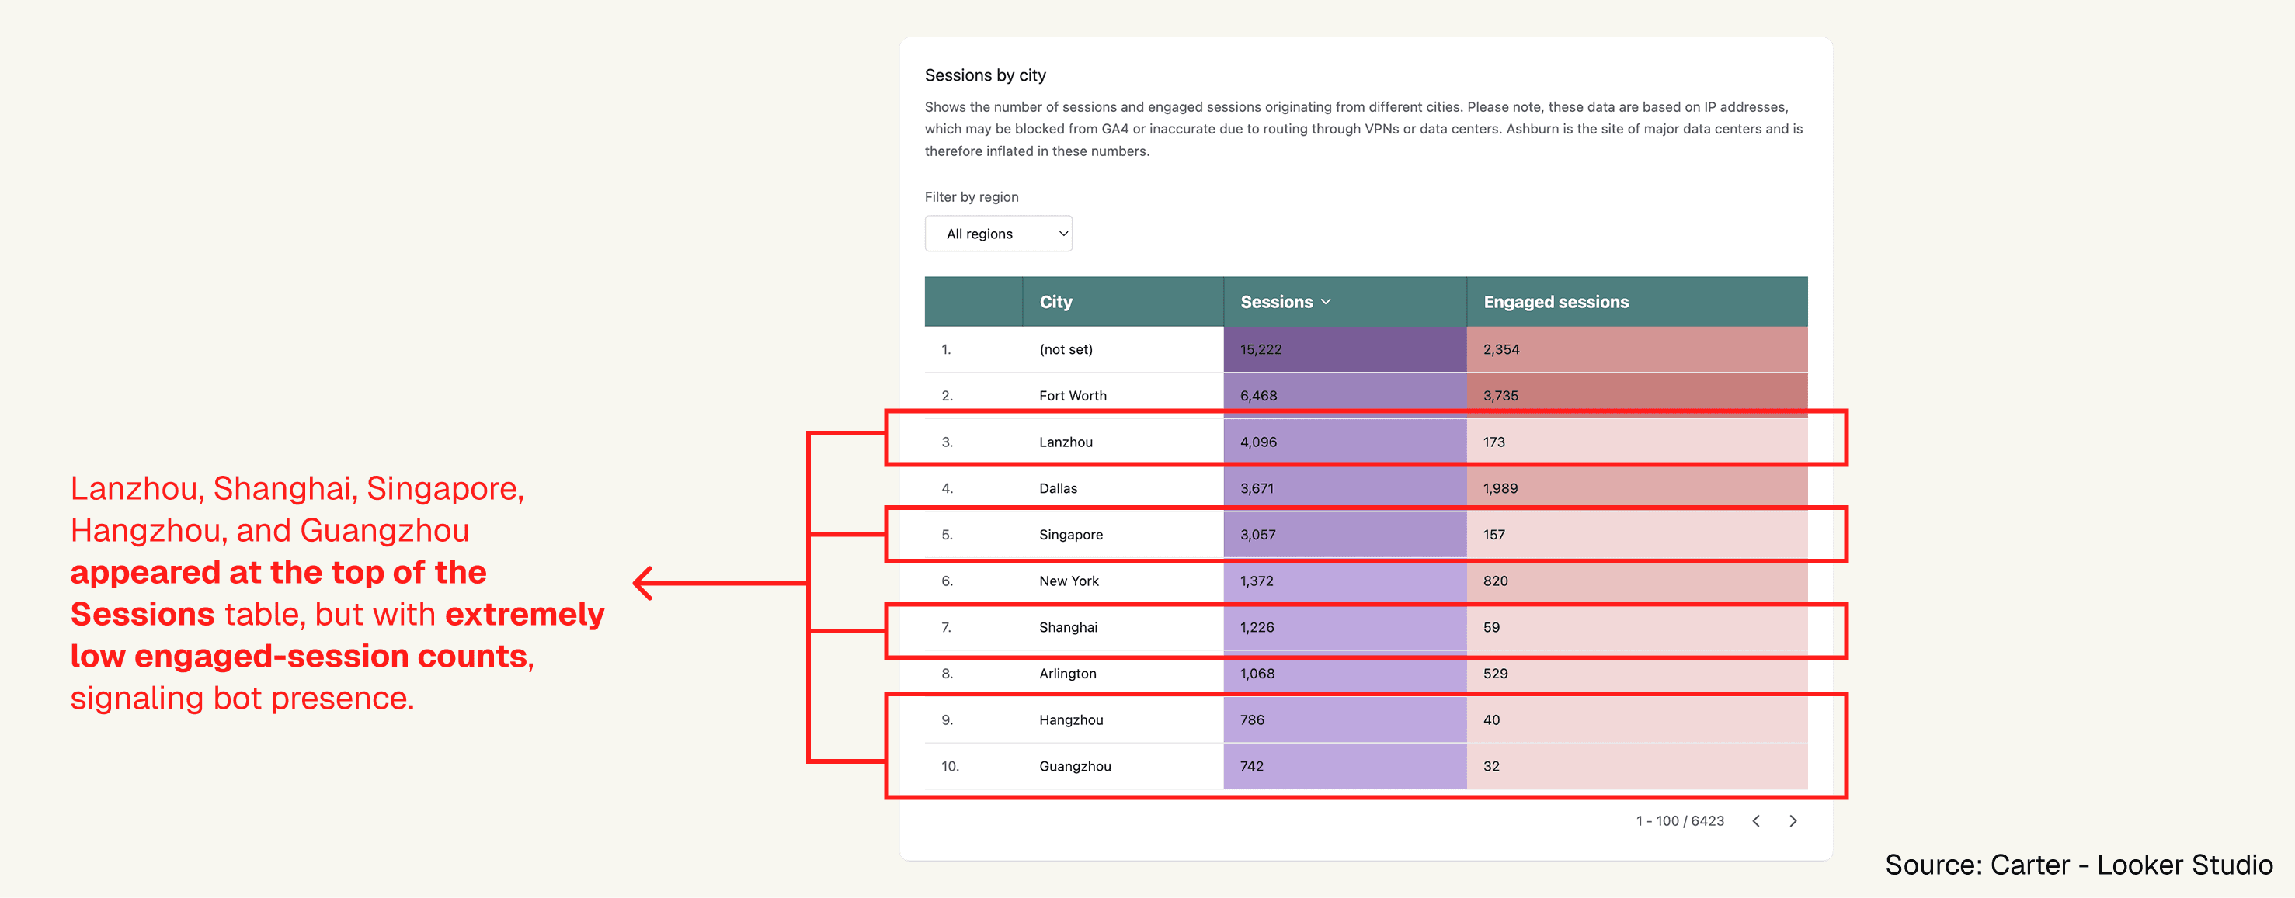Click the 1 - 100 / 6423 pagination label
The image size is (2295, 898).
(1678, 820)
